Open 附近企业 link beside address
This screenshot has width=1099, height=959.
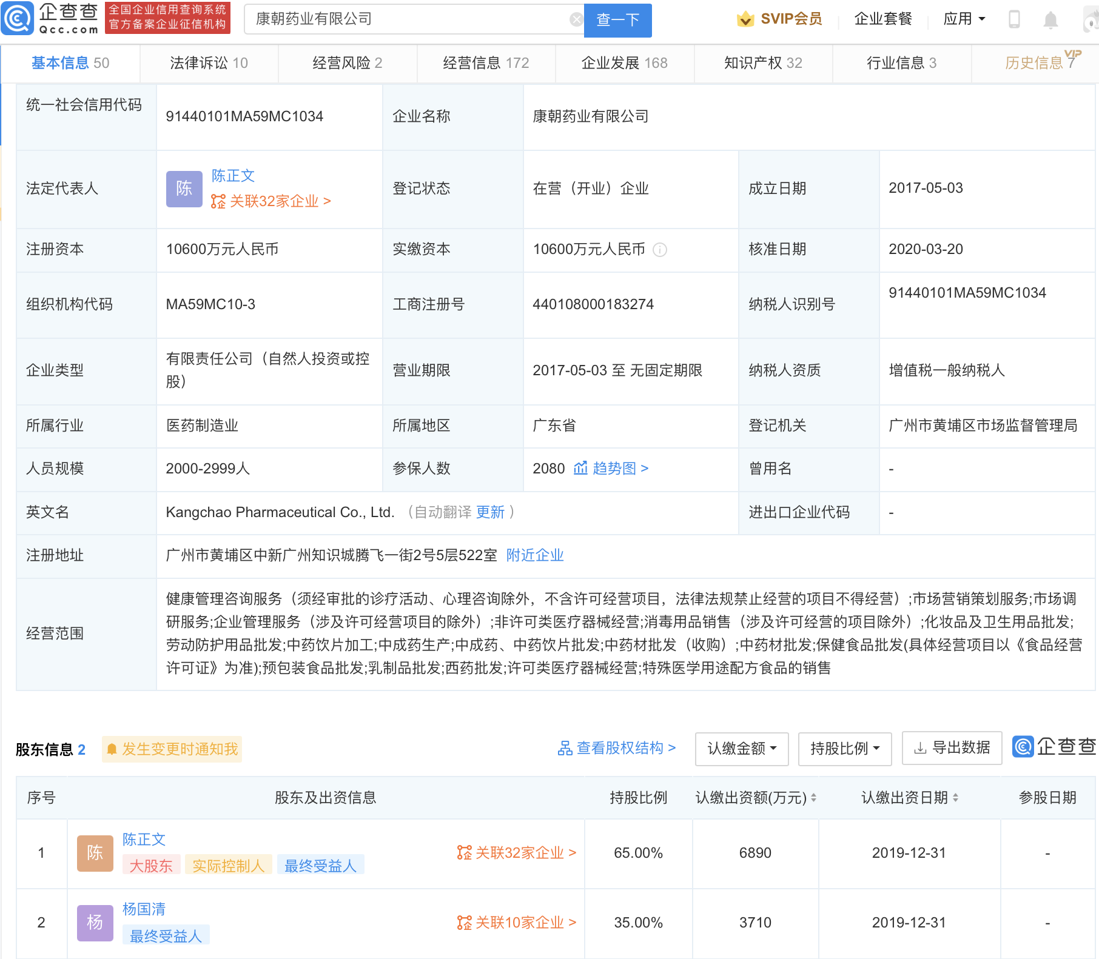pos(535,555)
